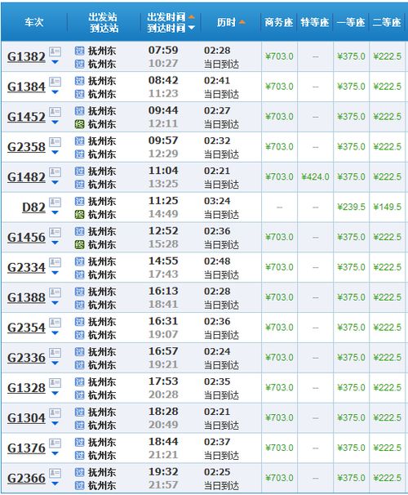Image resolution: width=408 pixels, height=495 pixels.
Task: Open the ID card icon beside G1304
Action: (x=55, y=412)
